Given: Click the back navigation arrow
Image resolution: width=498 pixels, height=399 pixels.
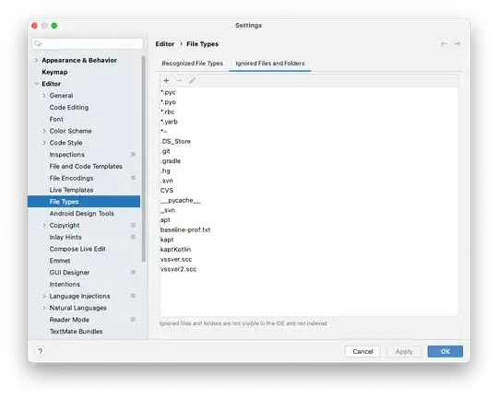Looking at the screenshot, I should point(444,44).
